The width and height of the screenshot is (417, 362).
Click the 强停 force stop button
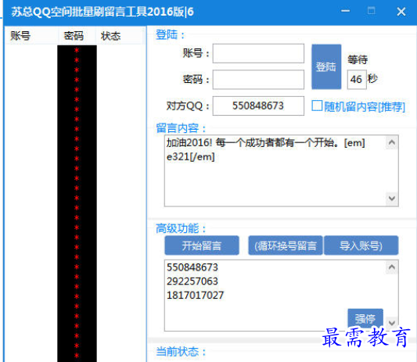click(x=365, y=318)
